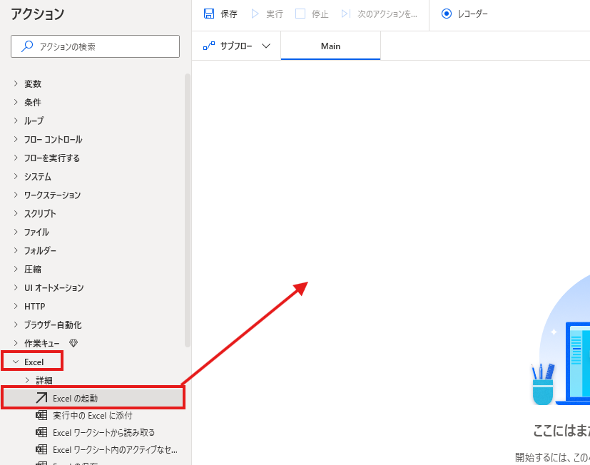Switch to the Main tab

(x=330, y=46)
